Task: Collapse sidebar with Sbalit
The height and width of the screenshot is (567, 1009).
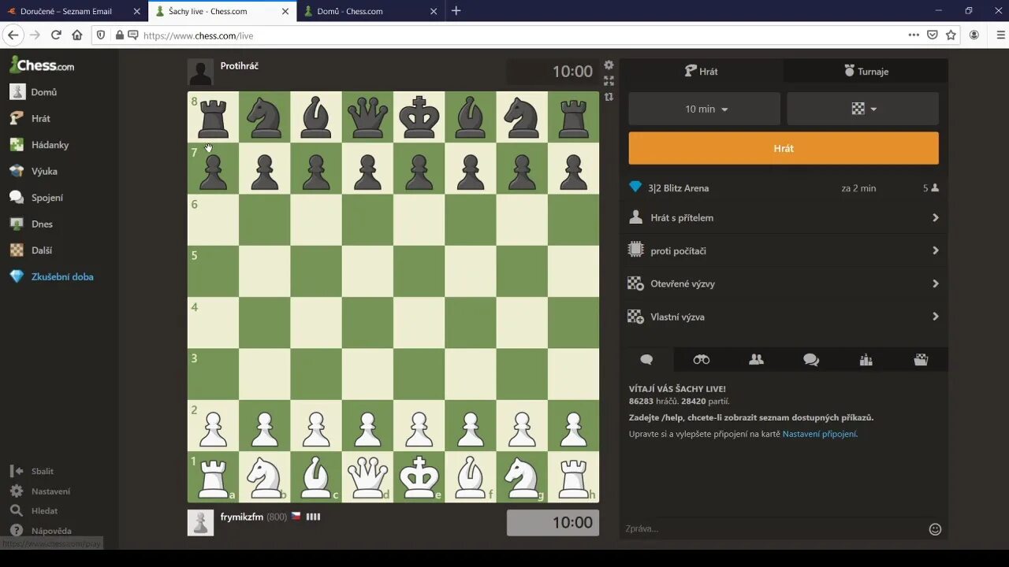Action: click(x=32, y=471)
